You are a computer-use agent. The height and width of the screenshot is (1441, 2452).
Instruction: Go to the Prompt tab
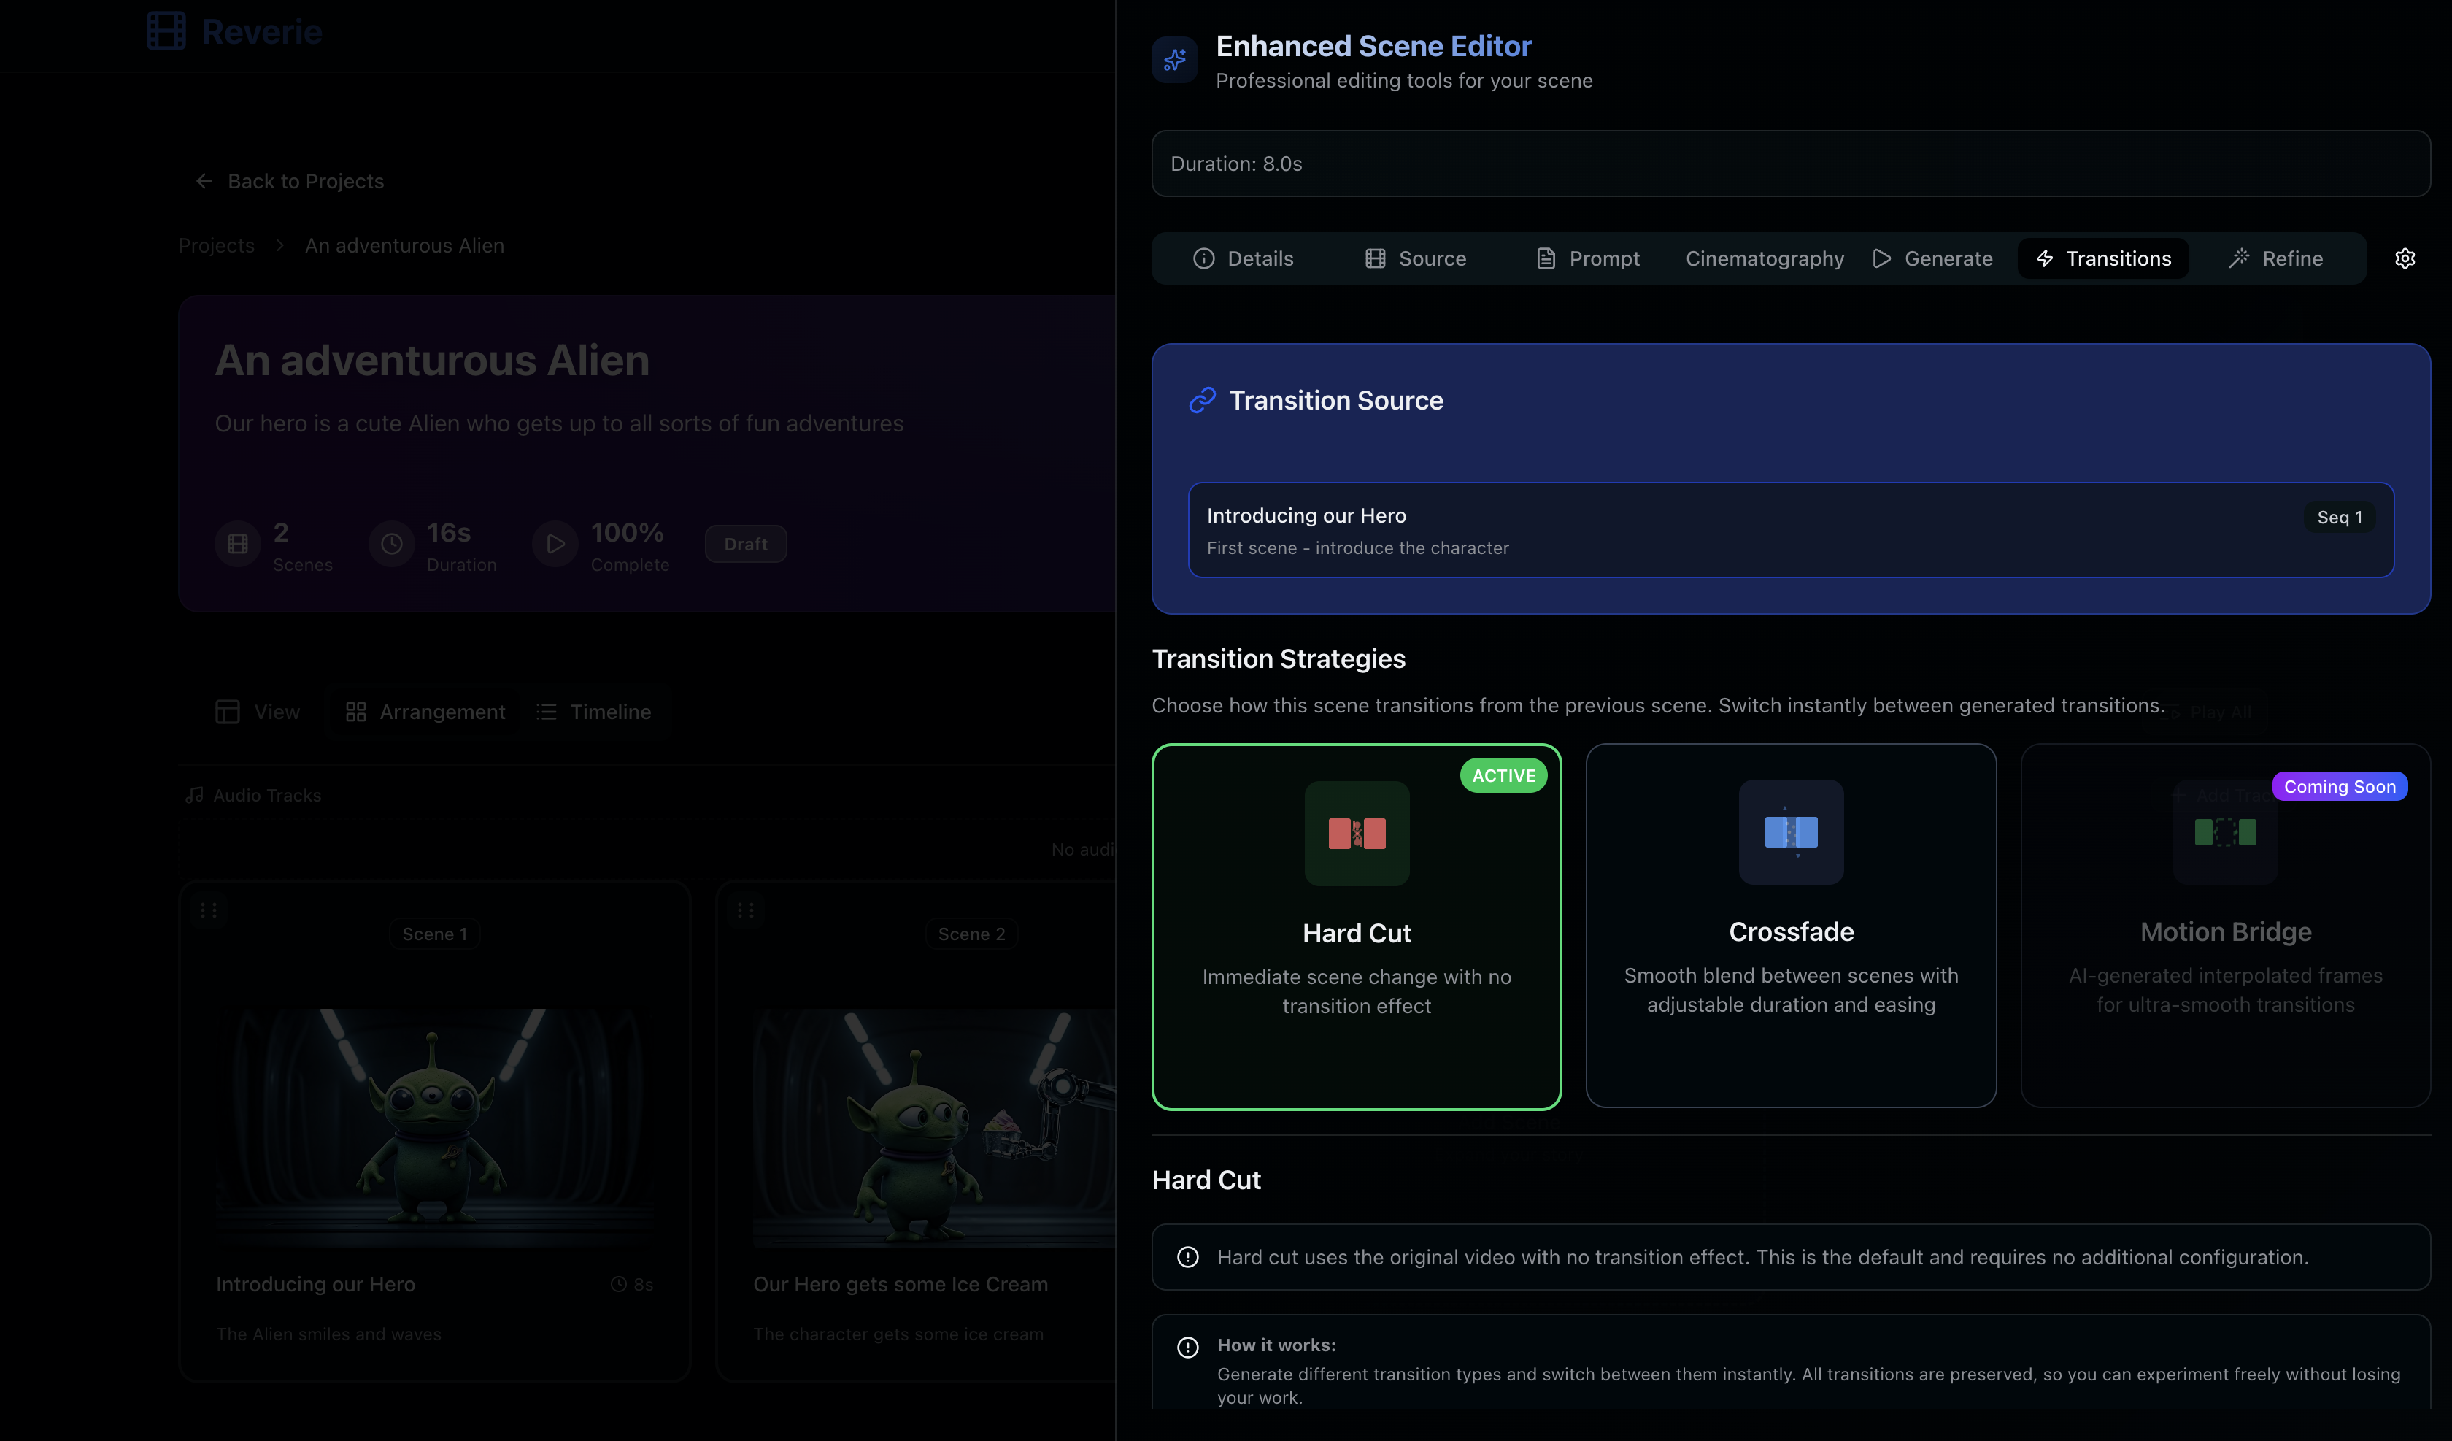point(1588,258)
